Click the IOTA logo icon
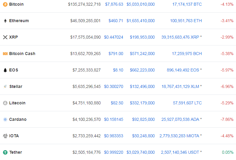The width and height of the screenshot is (236, 160). [5, 136]
